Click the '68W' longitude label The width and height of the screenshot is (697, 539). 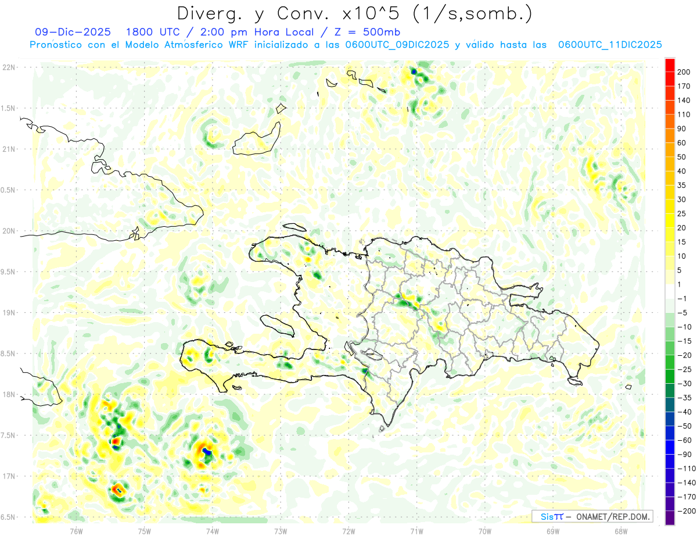pyautogui.click(x=620, y=531)
